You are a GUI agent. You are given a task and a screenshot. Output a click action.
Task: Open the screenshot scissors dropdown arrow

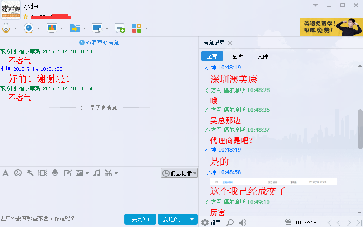[x=116, y=173]
